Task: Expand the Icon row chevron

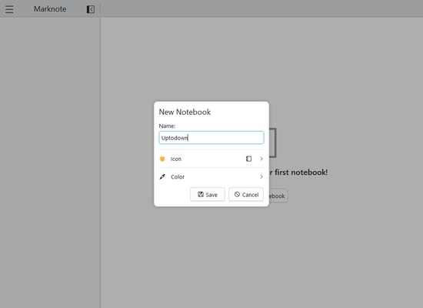Action: (x=261, y=159)
